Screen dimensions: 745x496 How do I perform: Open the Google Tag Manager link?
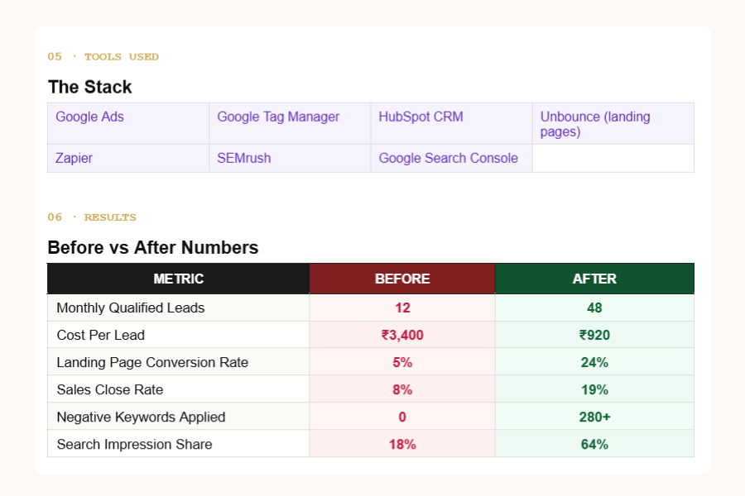coord(278,117)
